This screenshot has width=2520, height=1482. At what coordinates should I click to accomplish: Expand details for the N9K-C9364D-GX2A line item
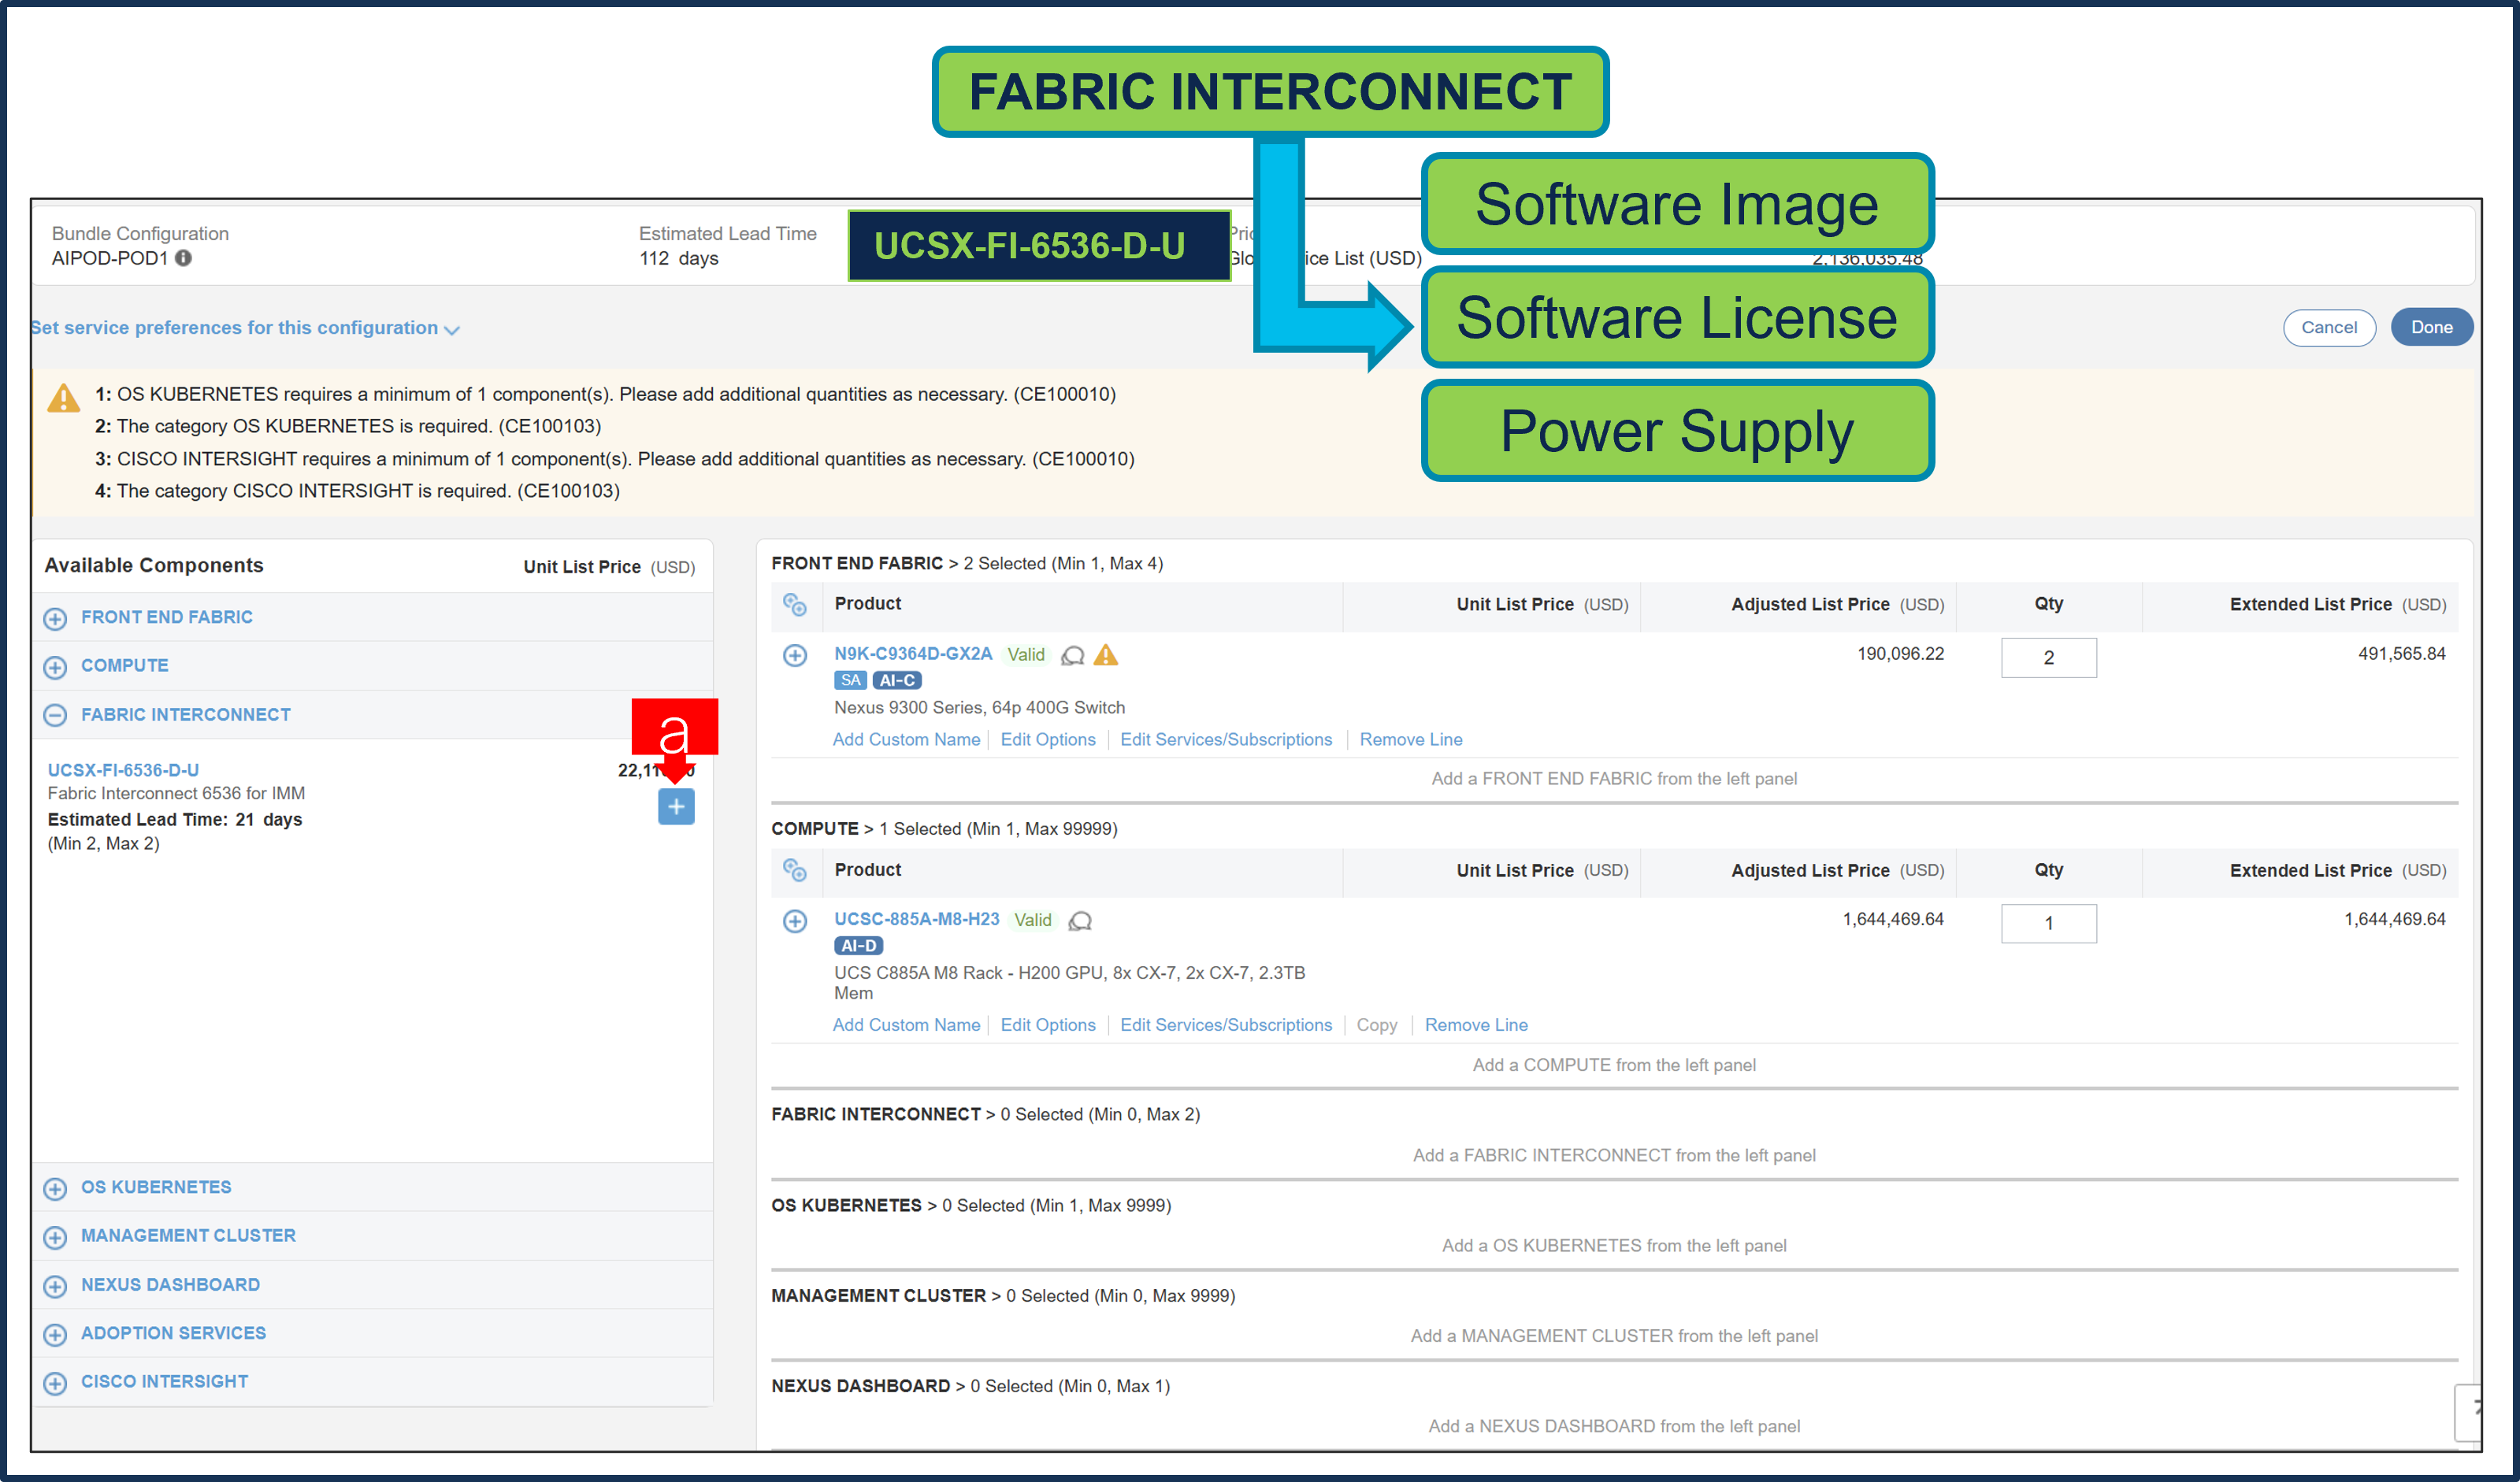click(x=795, y=655)
